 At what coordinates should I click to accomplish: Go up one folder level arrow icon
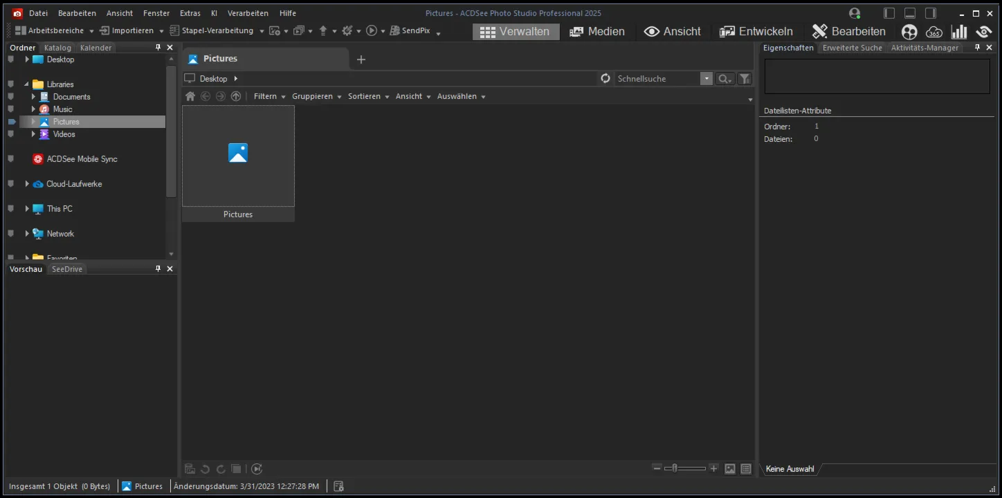click(236, 96)
